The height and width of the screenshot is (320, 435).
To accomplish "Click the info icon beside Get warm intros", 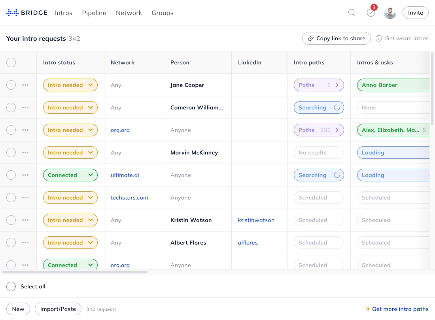I will [x=378, y=38].
